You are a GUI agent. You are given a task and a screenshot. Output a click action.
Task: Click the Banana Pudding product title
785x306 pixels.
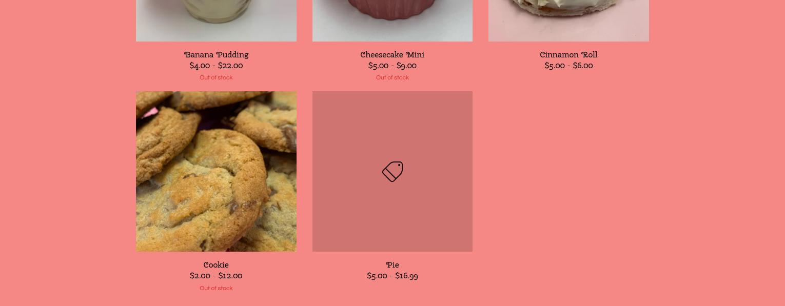[x=216, y=54]
